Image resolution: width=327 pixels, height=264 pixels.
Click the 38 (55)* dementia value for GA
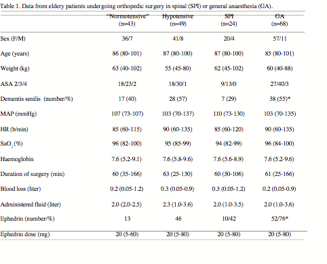point(280,99)
